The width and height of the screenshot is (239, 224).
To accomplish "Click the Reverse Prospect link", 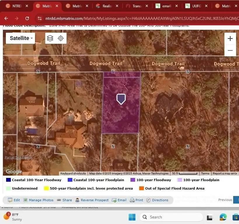I will [x=92, y=200].
